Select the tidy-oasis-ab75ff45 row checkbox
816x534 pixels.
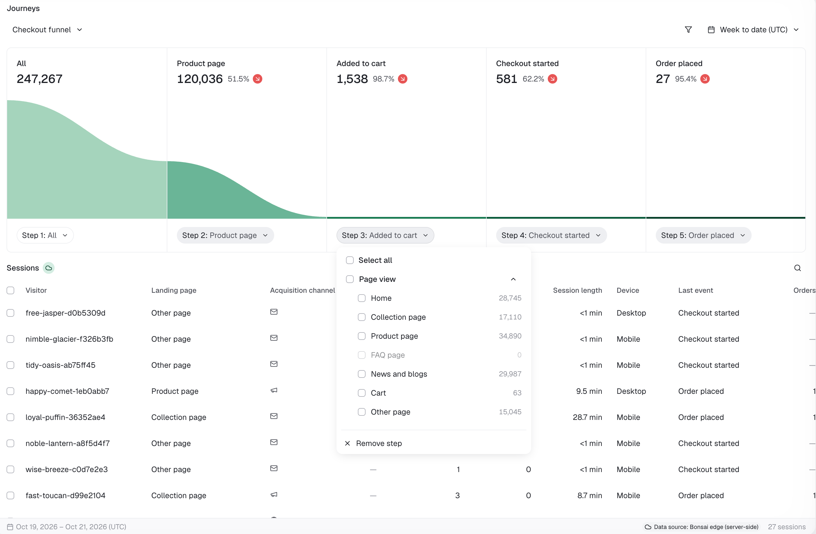11,365
